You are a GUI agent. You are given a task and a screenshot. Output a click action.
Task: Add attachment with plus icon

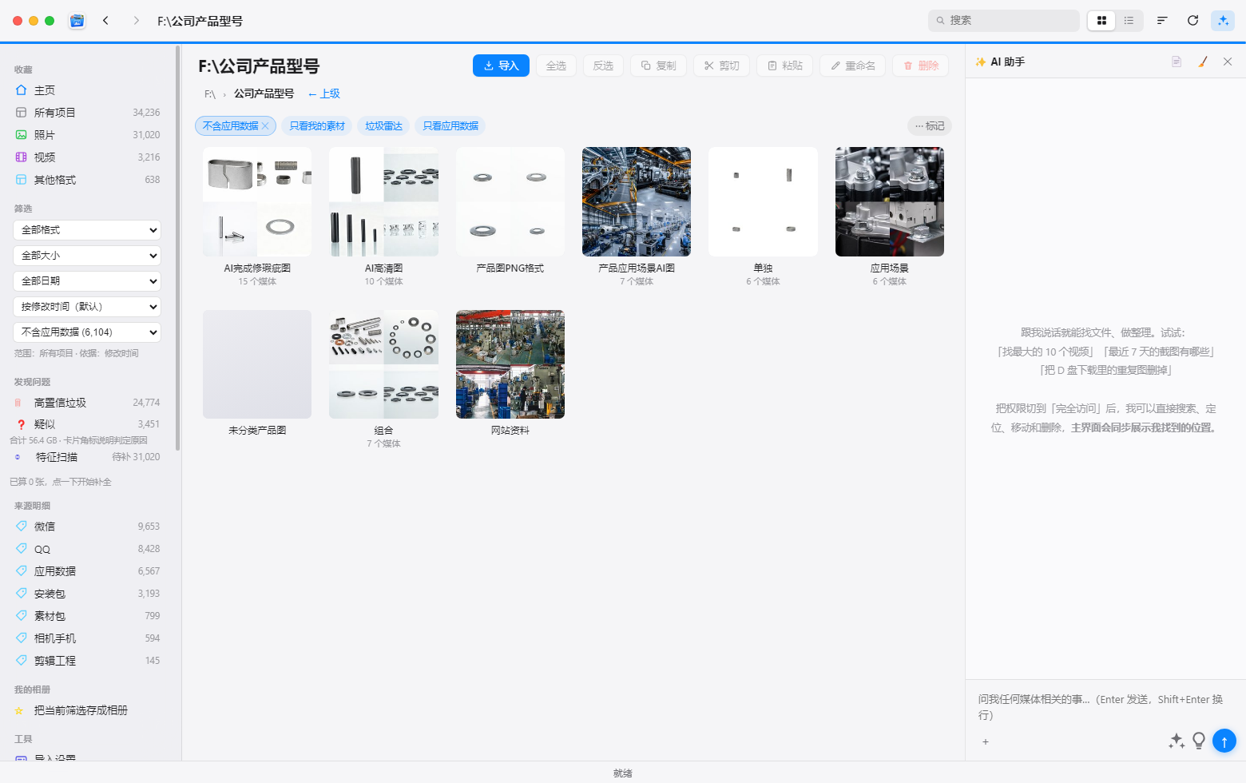pyautogui.click(x=986, y=741)
